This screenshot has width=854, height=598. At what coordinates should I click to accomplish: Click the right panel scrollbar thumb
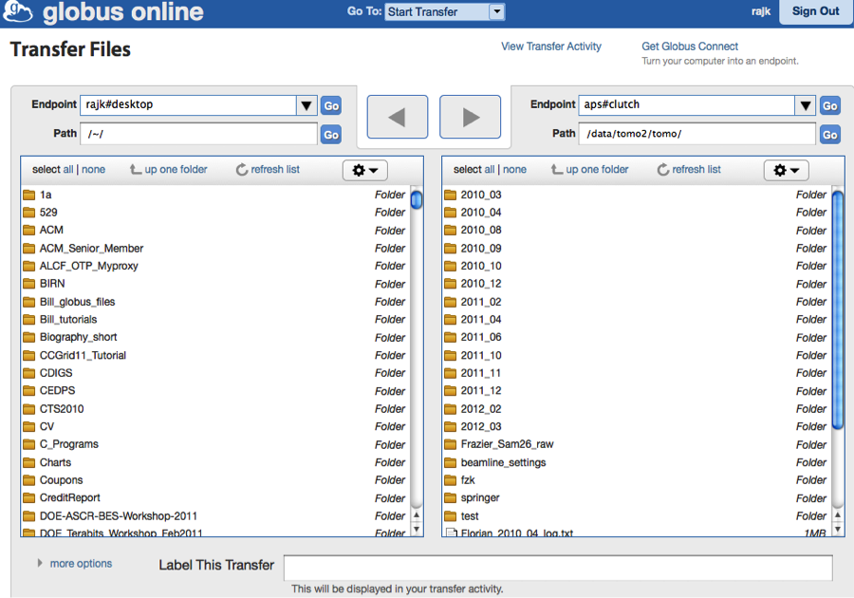pos(838,309)
